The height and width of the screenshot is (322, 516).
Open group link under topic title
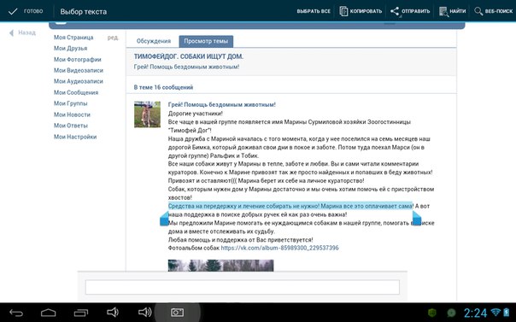pyautogui.click(x=186, y=67)
